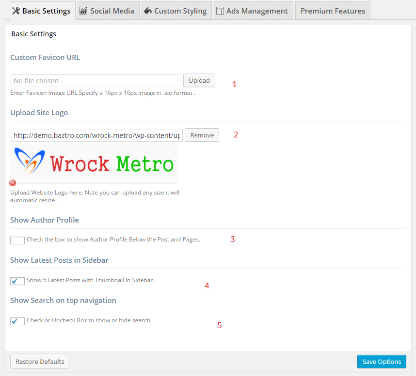The image size is (416, 376).
Task: Click the layout icon on Ads Management tab
Action: click(x=220, y=11)
